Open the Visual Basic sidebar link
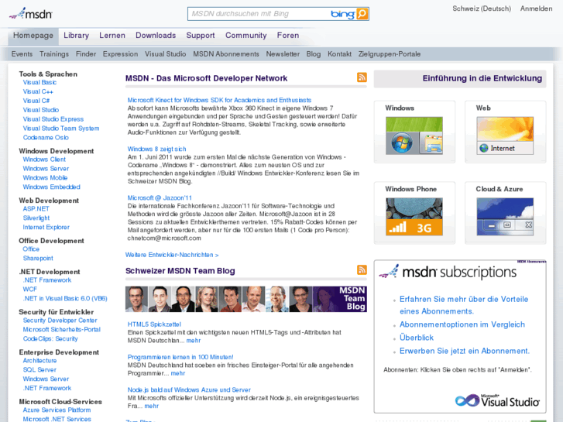563x422 pixels. pos(39,82)
